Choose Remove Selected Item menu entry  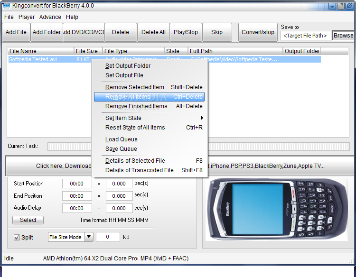coord(149,87)
